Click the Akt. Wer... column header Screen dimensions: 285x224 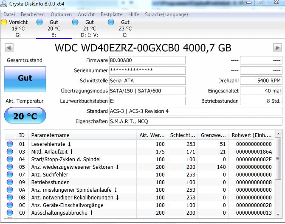pos(152,135)
